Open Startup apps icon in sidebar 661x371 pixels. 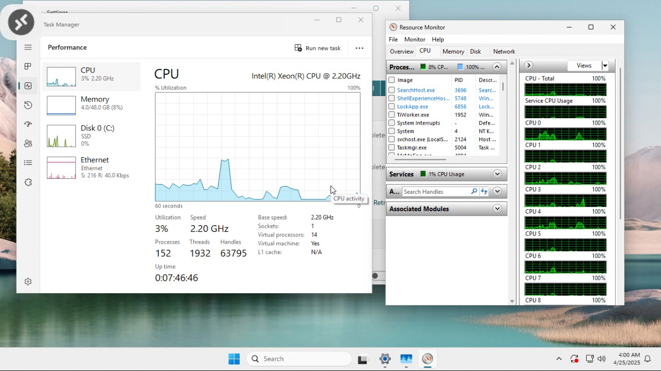pos(28,124)
